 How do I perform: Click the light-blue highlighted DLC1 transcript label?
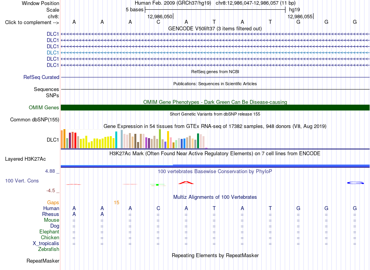53,53
